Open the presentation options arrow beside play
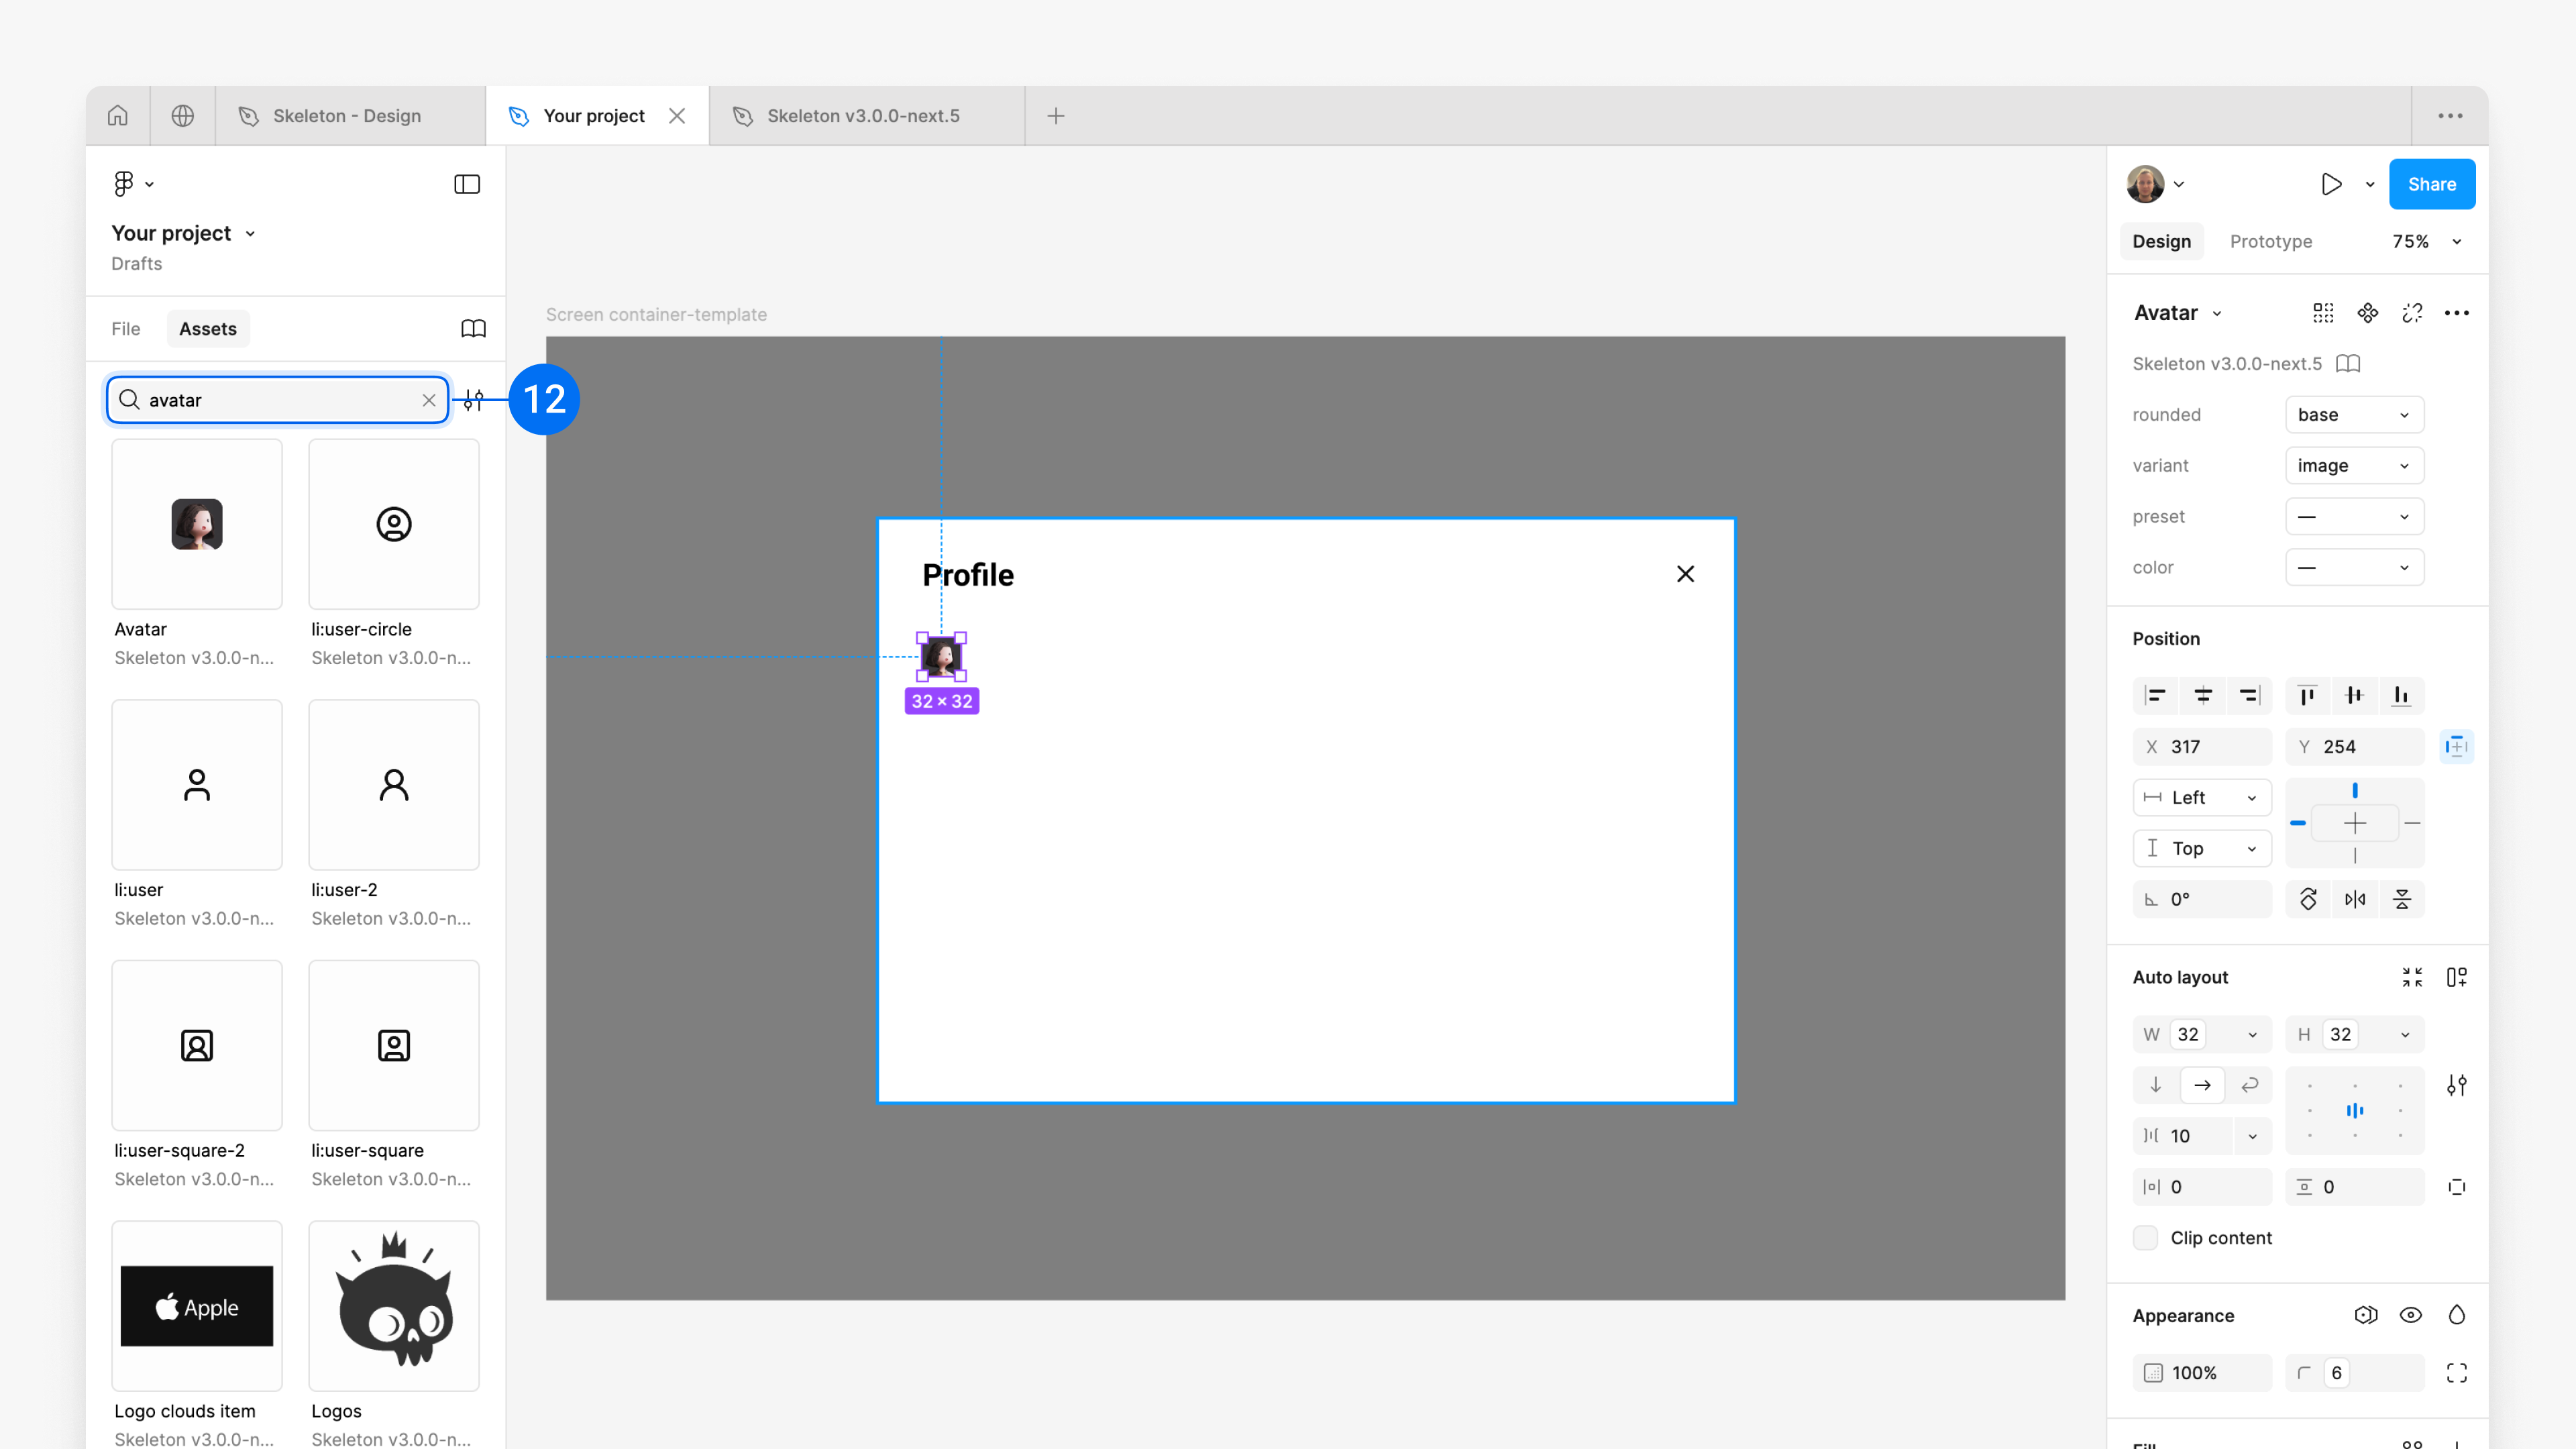2576x1449 pixels. tap(2370, 184)
